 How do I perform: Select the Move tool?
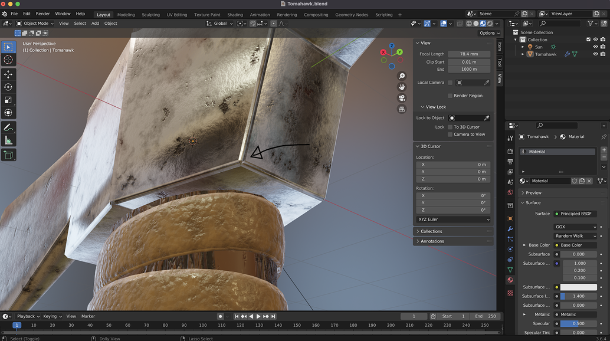pyautogui.click(x=8, y=74)
